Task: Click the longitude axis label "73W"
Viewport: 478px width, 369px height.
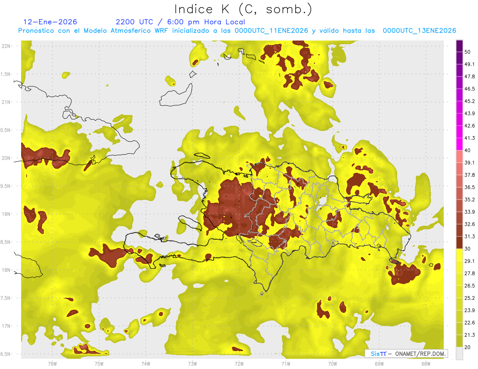Action: 192,363
